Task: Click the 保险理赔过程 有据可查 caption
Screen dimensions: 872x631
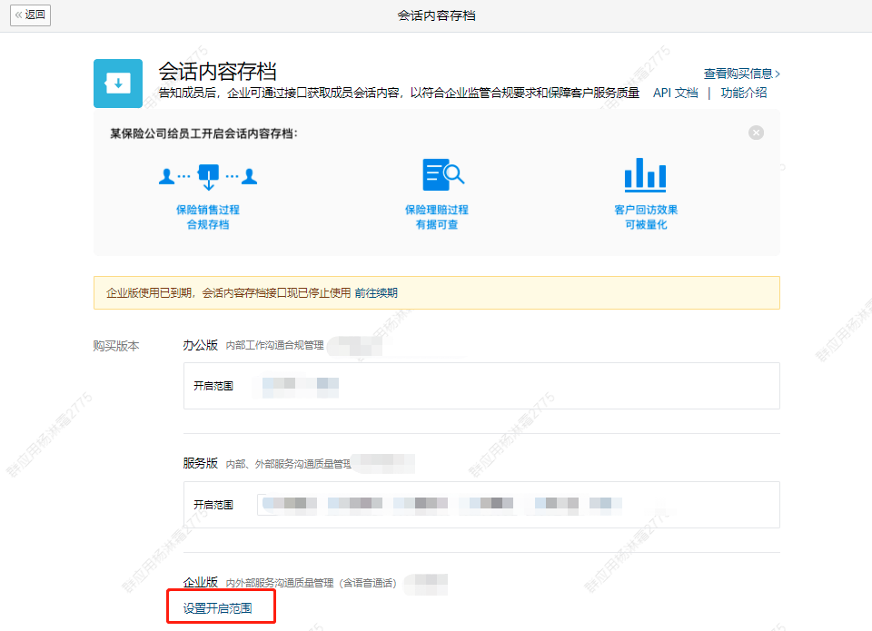Action: click(x=437, y=217)
